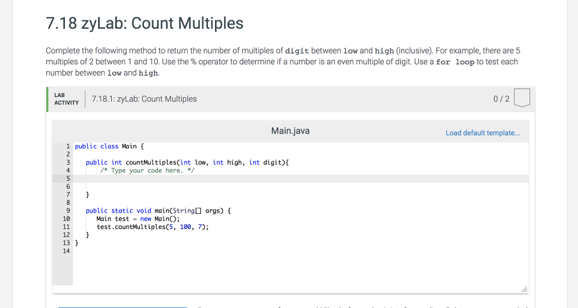The height and width of the screenshot is (308, 578).
Task: Click the editor resize grip at corner
Action: click(524, 289)
